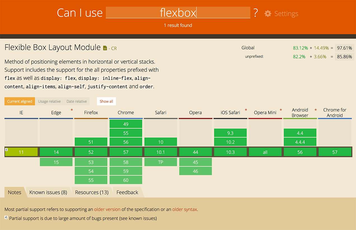Image resolution: width=356 pixels, height=230 pixels.
Task: Select the Safari 10 cell
Action: tap(161, 142)
